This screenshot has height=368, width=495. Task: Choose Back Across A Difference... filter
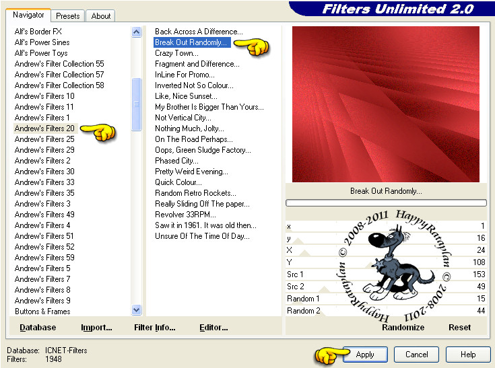click(x=199, y=32)
